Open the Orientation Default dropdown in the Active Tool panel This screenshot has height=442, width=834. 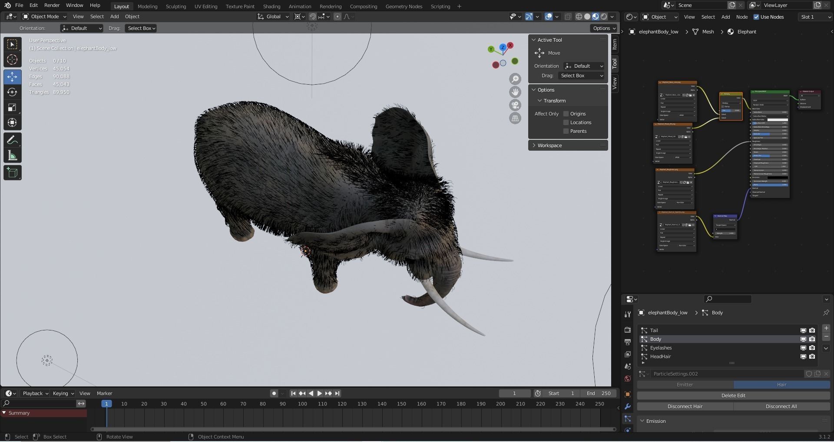coord(584,66)
